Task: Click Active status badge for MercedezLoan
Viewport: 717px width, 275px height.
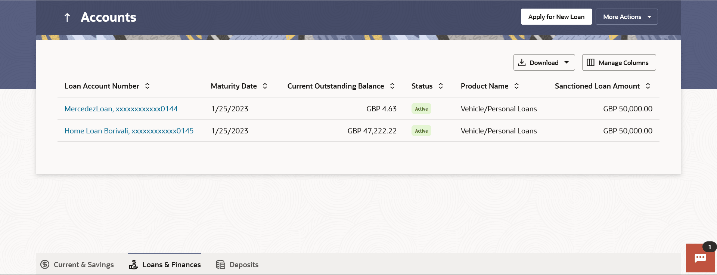Action: [x=421, y=109]
